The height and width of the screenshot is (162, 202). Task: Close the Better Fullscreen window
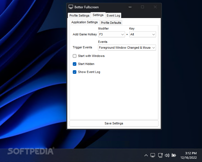[155, 7]
